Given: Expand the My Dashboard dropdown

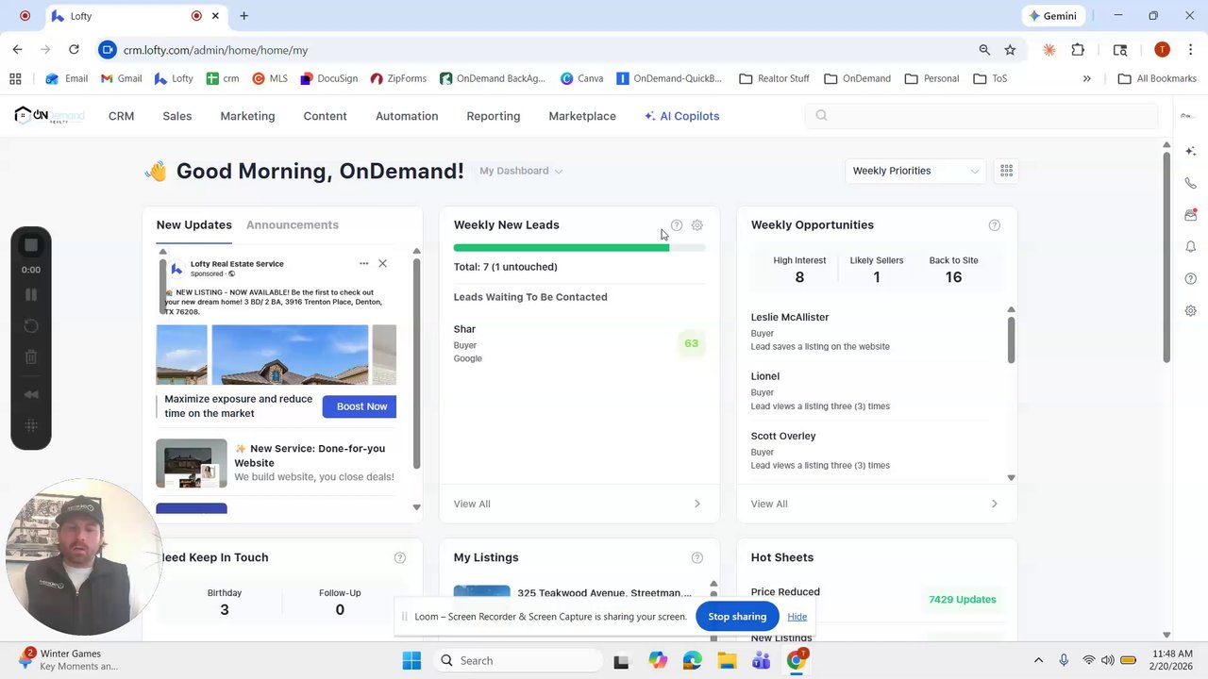Looking at the screenshot, I should click(521, 171).
